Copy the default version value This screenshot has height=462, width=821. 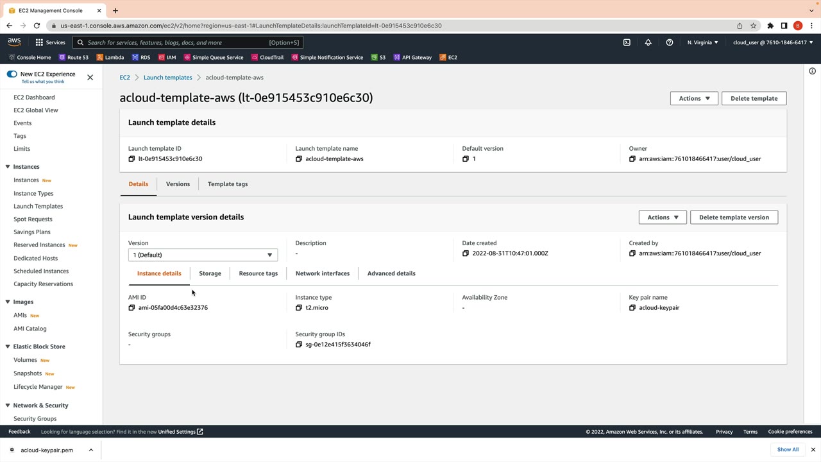[x=466, y=159]
